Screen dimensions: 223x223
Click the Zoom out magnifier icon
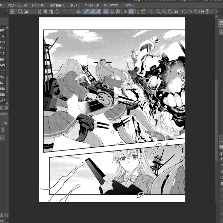coord(164,11)
